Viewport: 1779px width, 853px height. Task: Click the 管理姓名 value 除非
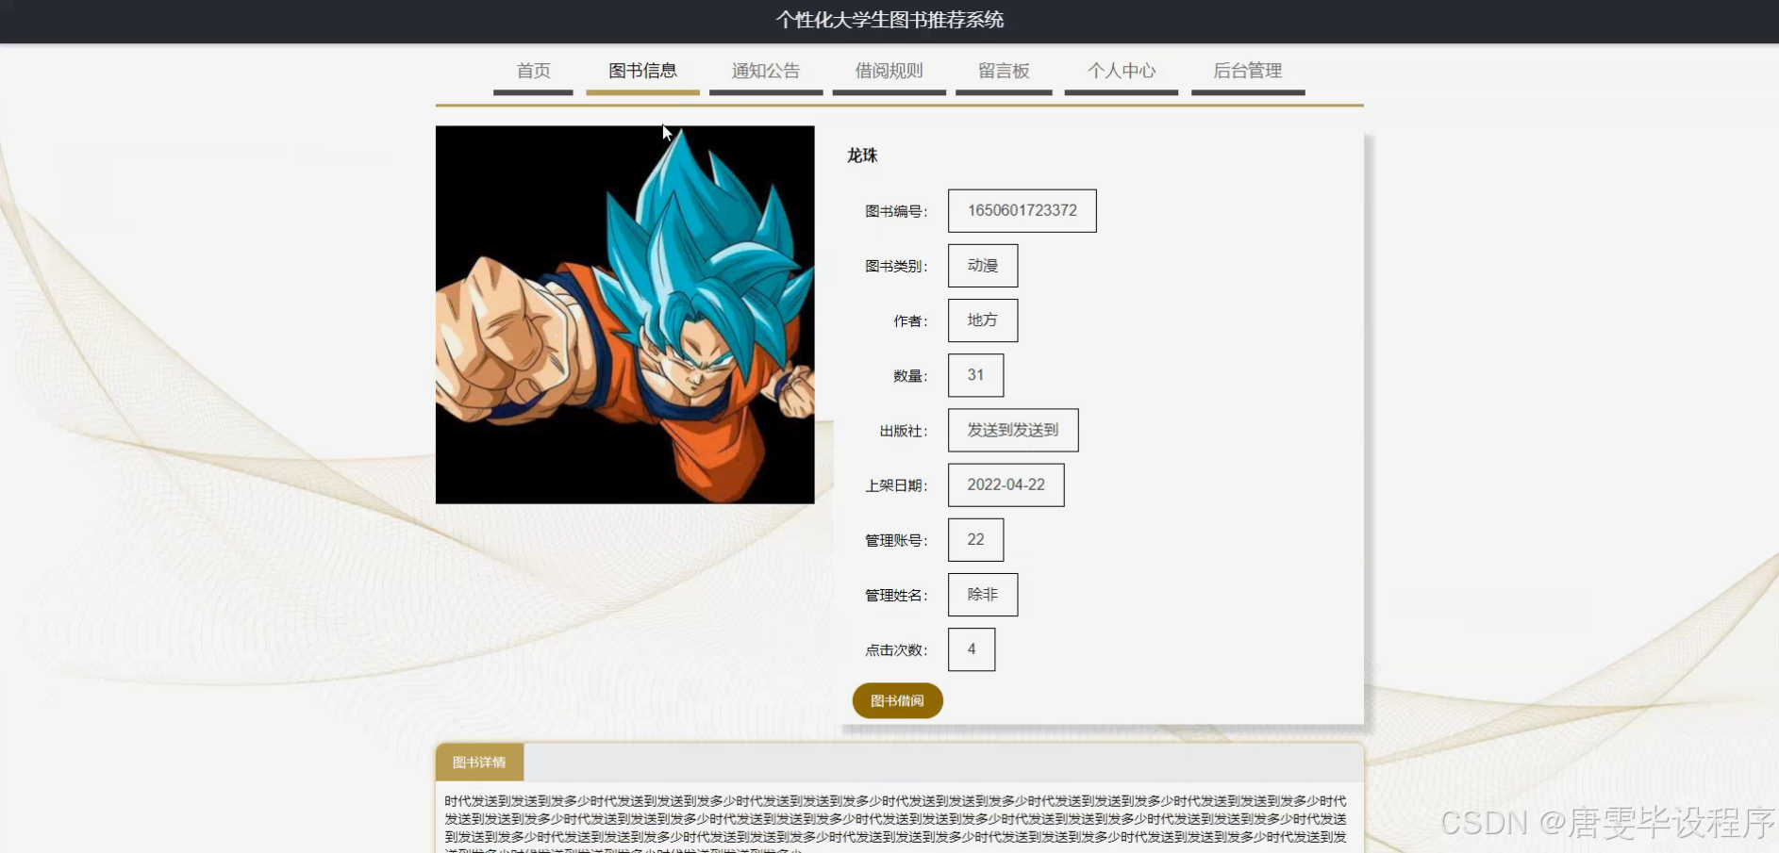click(983, 595)
